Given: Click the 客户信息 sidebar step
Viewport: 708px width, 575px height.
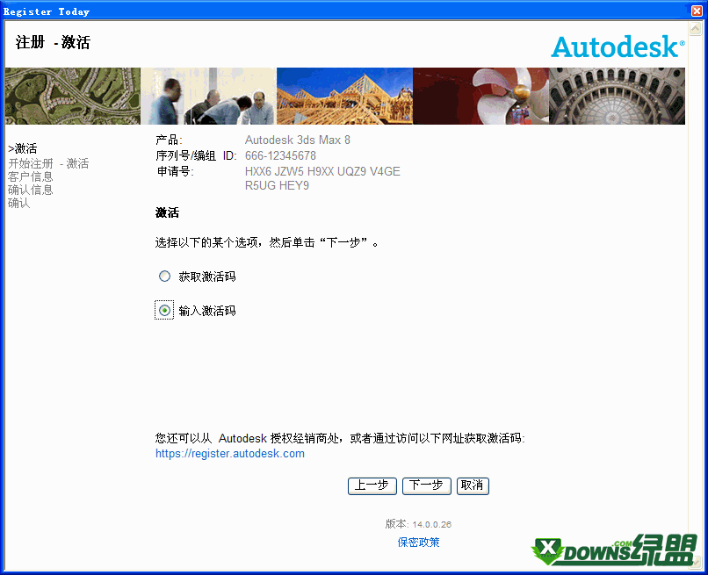Looking at the screenshot, I should [30, 176].
